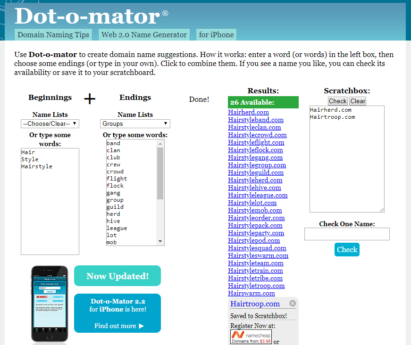Click the Hairtroop.com popup heading link
Screen dimensions: 411x345
[x=255, y=304]
